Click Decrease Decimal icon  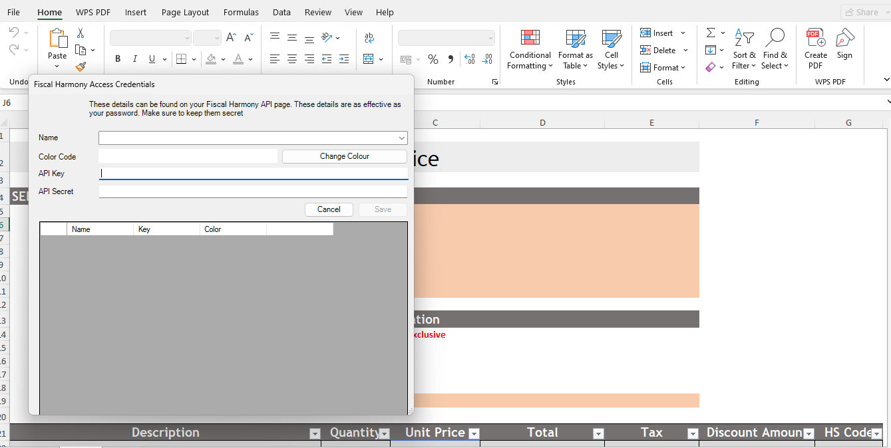(x=487, y=59)
